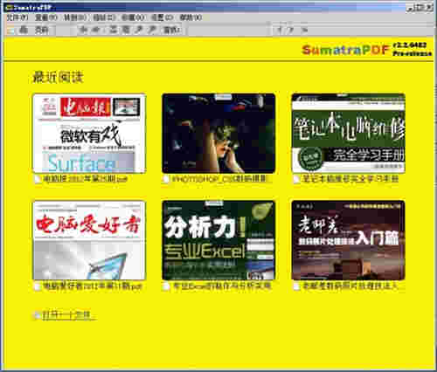Click the SumatraPDF title bar app icon
This screenshot has width=437, height=372.
[x=10, y=8]
